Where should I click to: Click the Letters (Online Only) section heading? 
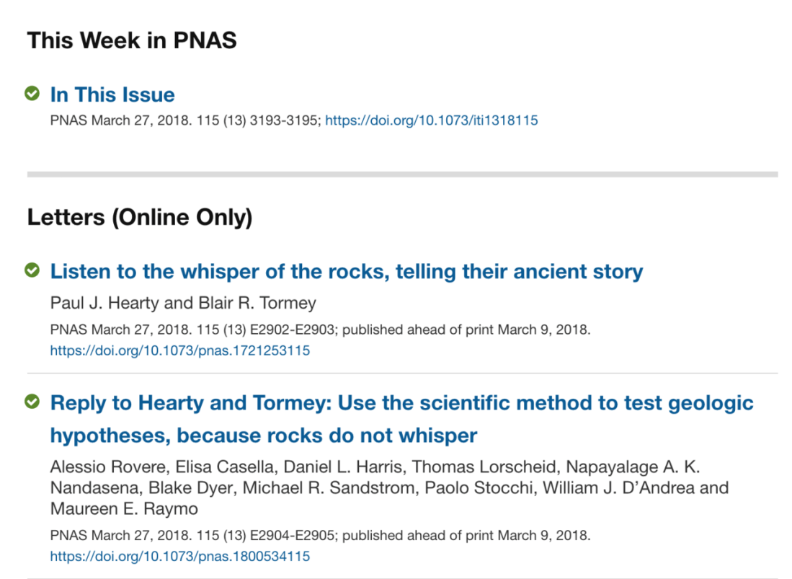click(140, 216)
